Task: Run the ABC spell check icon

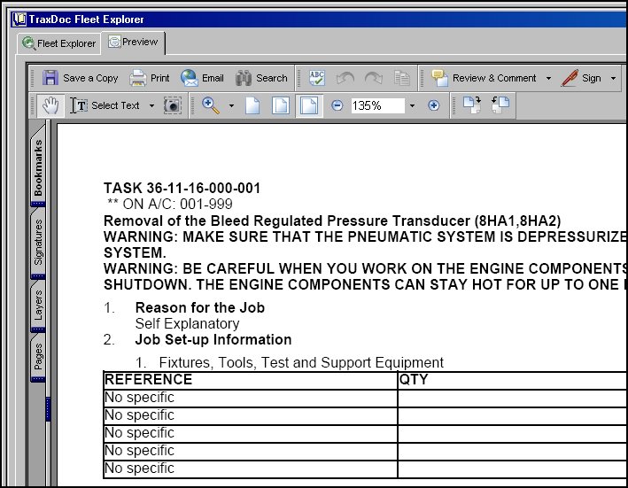Action: coord(317,78)
